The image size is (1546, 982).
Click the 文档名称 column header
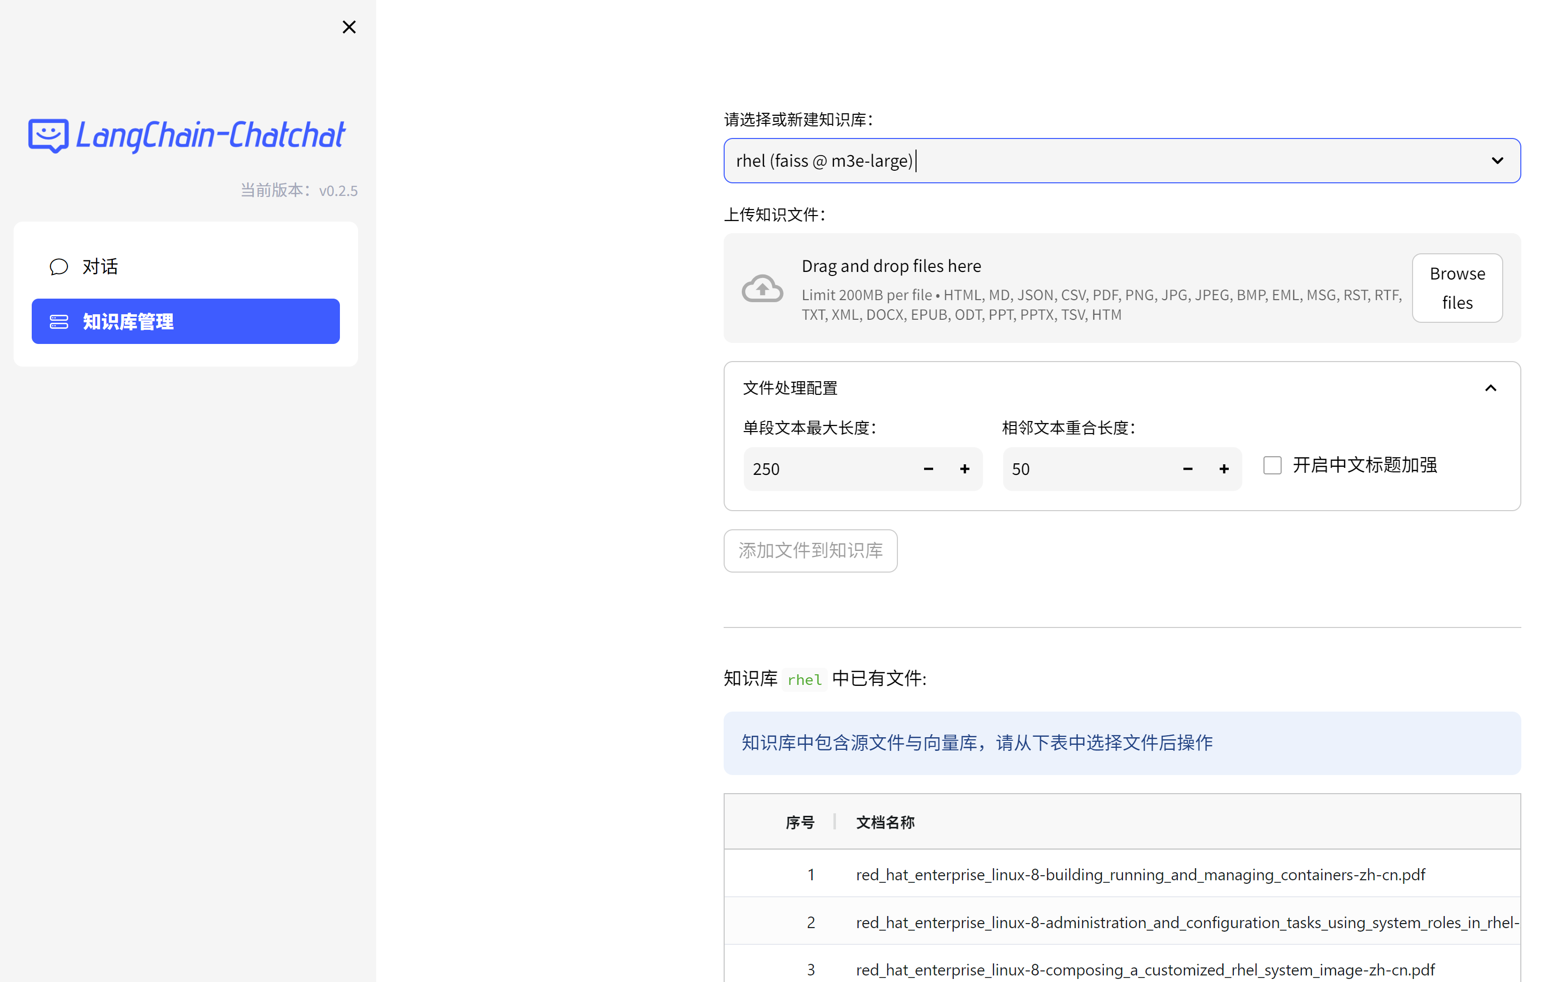point(885,822)
